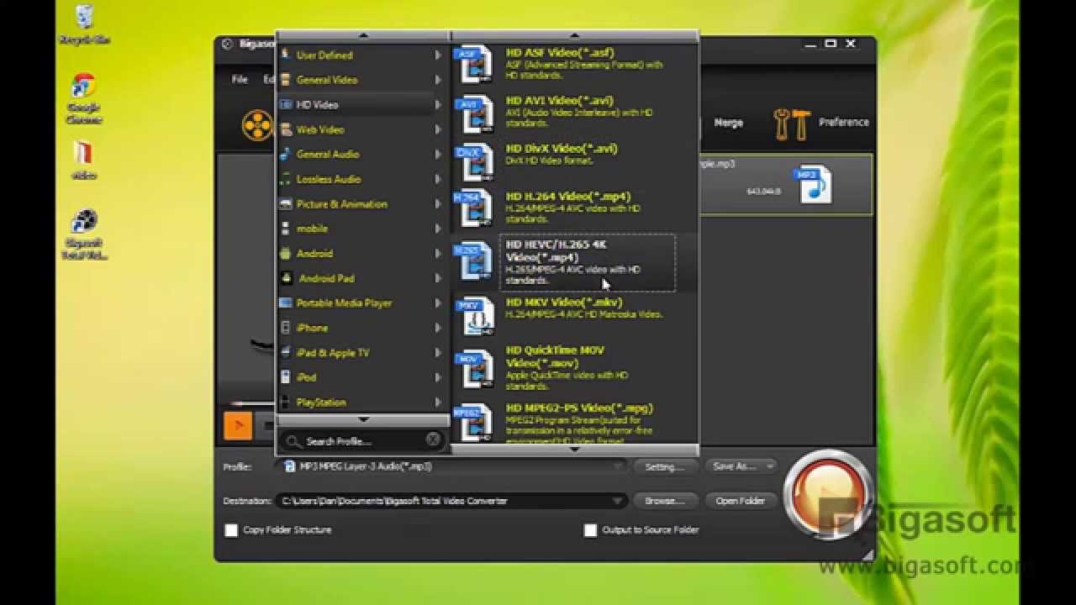Clear the Search Profile field
This screenshot has height=605, width=1076.
[432, 439]
